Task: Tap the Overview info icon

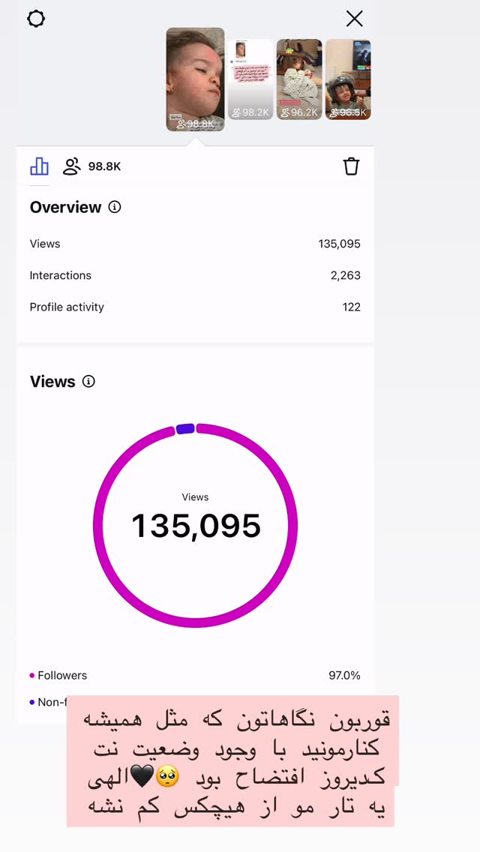Action: click(x=115, y=207)
